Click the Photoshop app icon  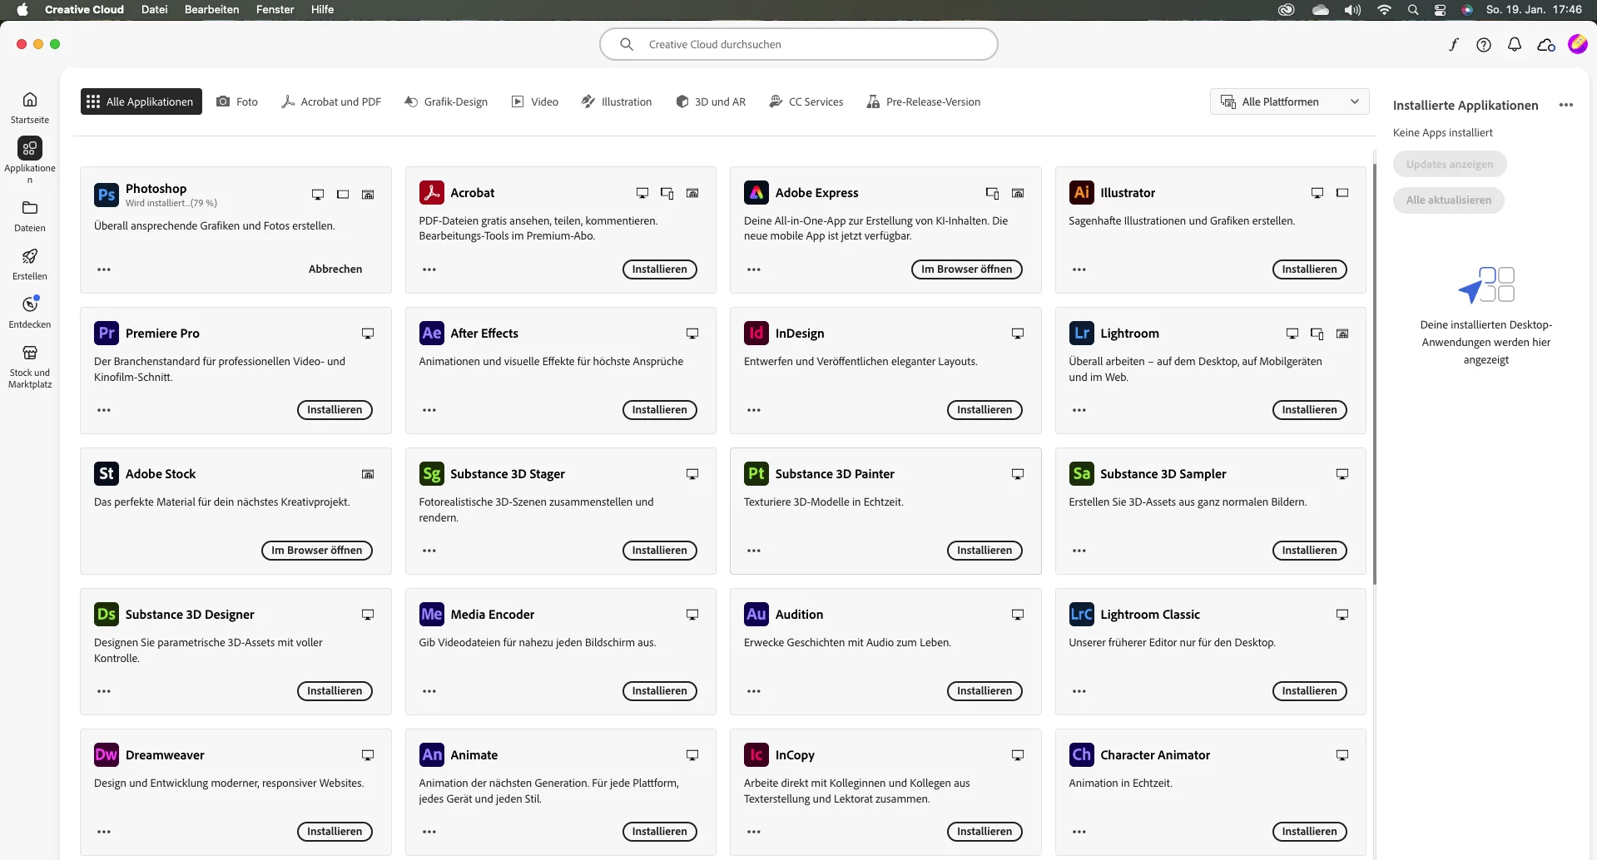tap(107, 195)
